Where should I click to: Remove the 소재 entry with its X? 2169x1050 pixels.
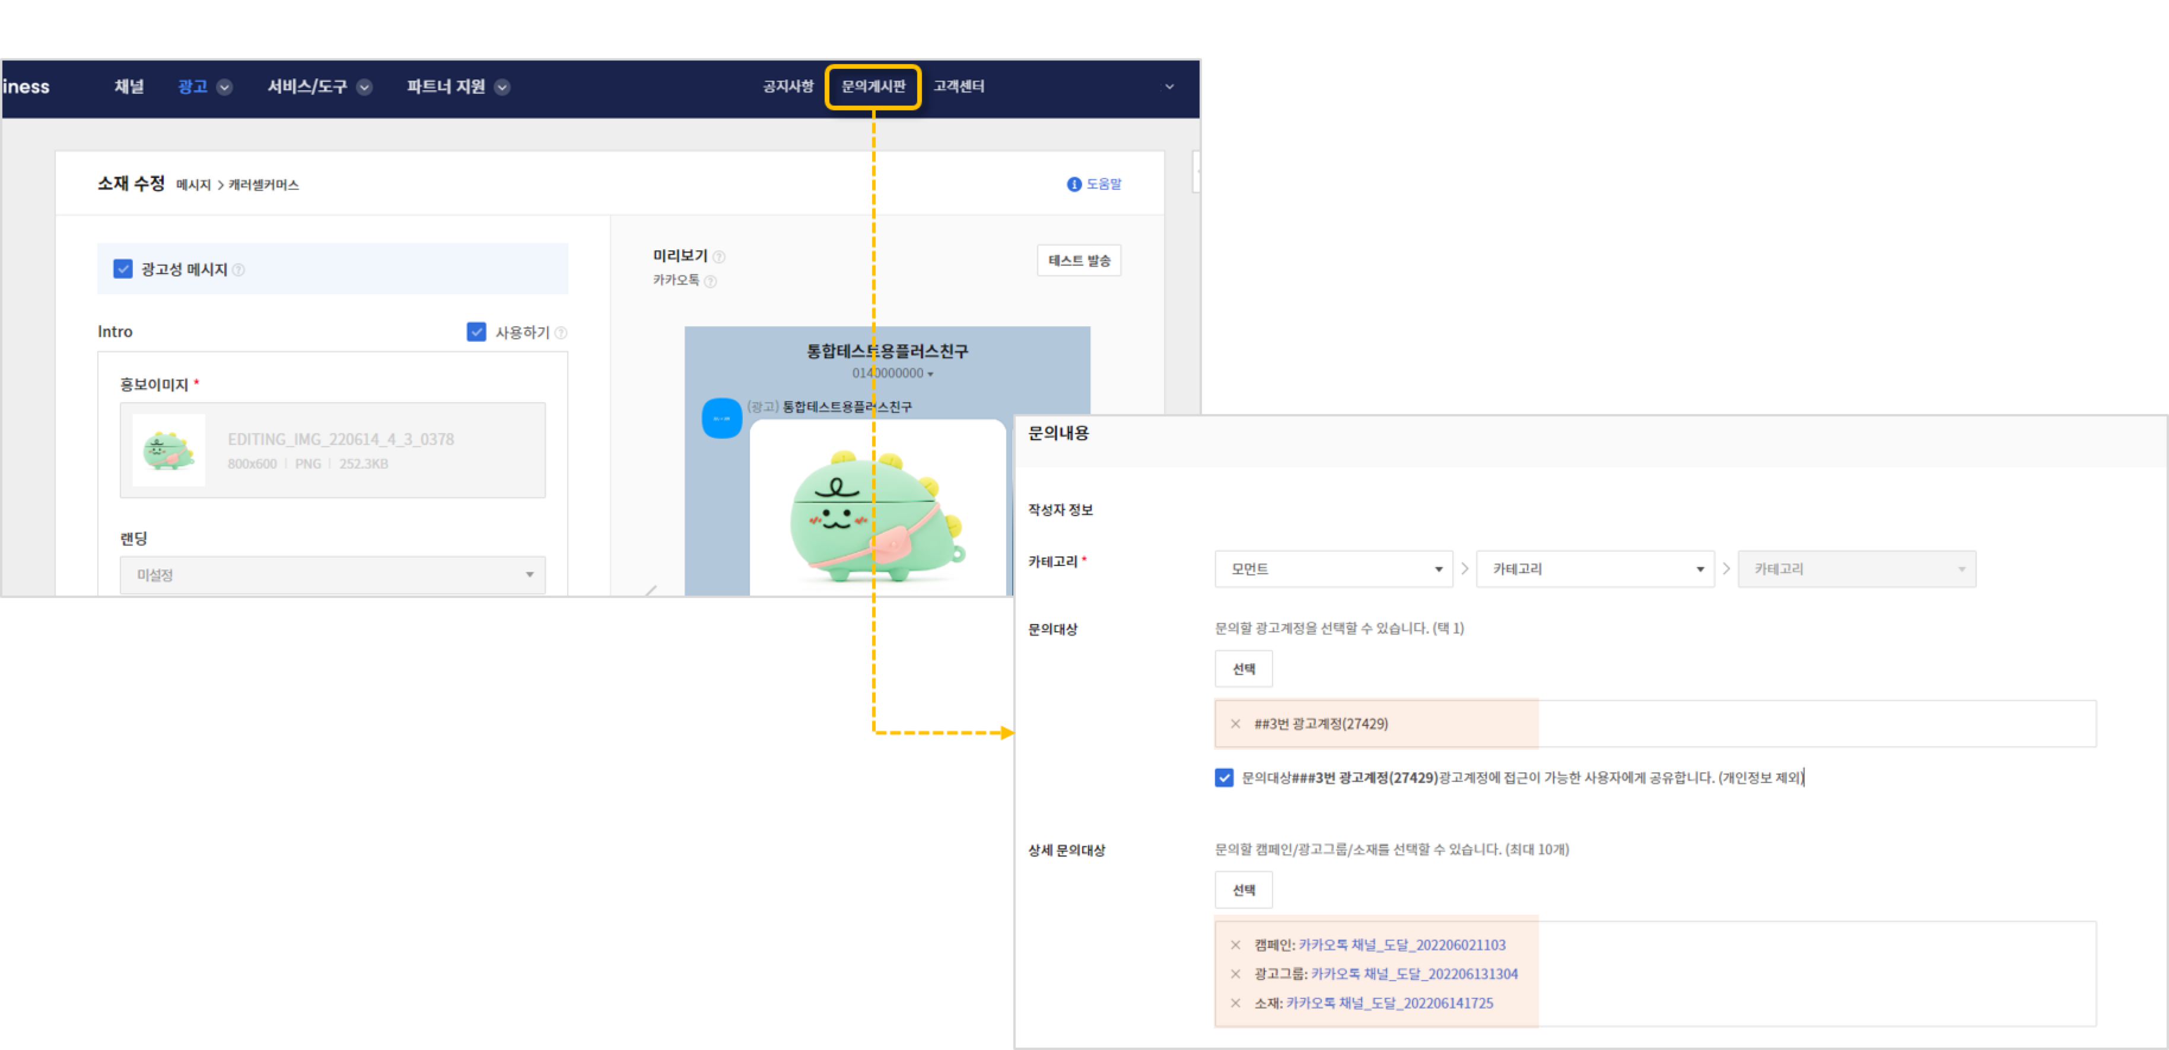coord(1235,1004)
